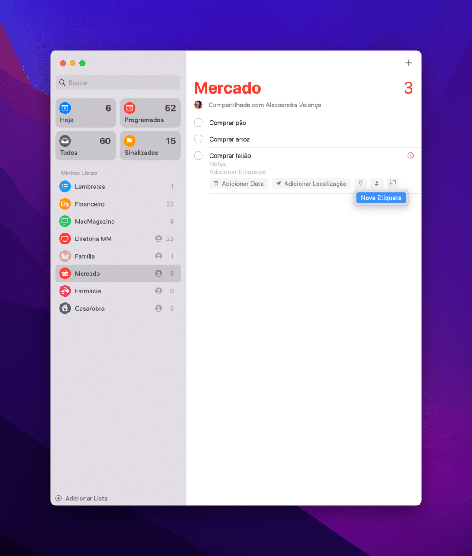Open Todos via its tray icon
472x556 pixels.
coord(65,140)
